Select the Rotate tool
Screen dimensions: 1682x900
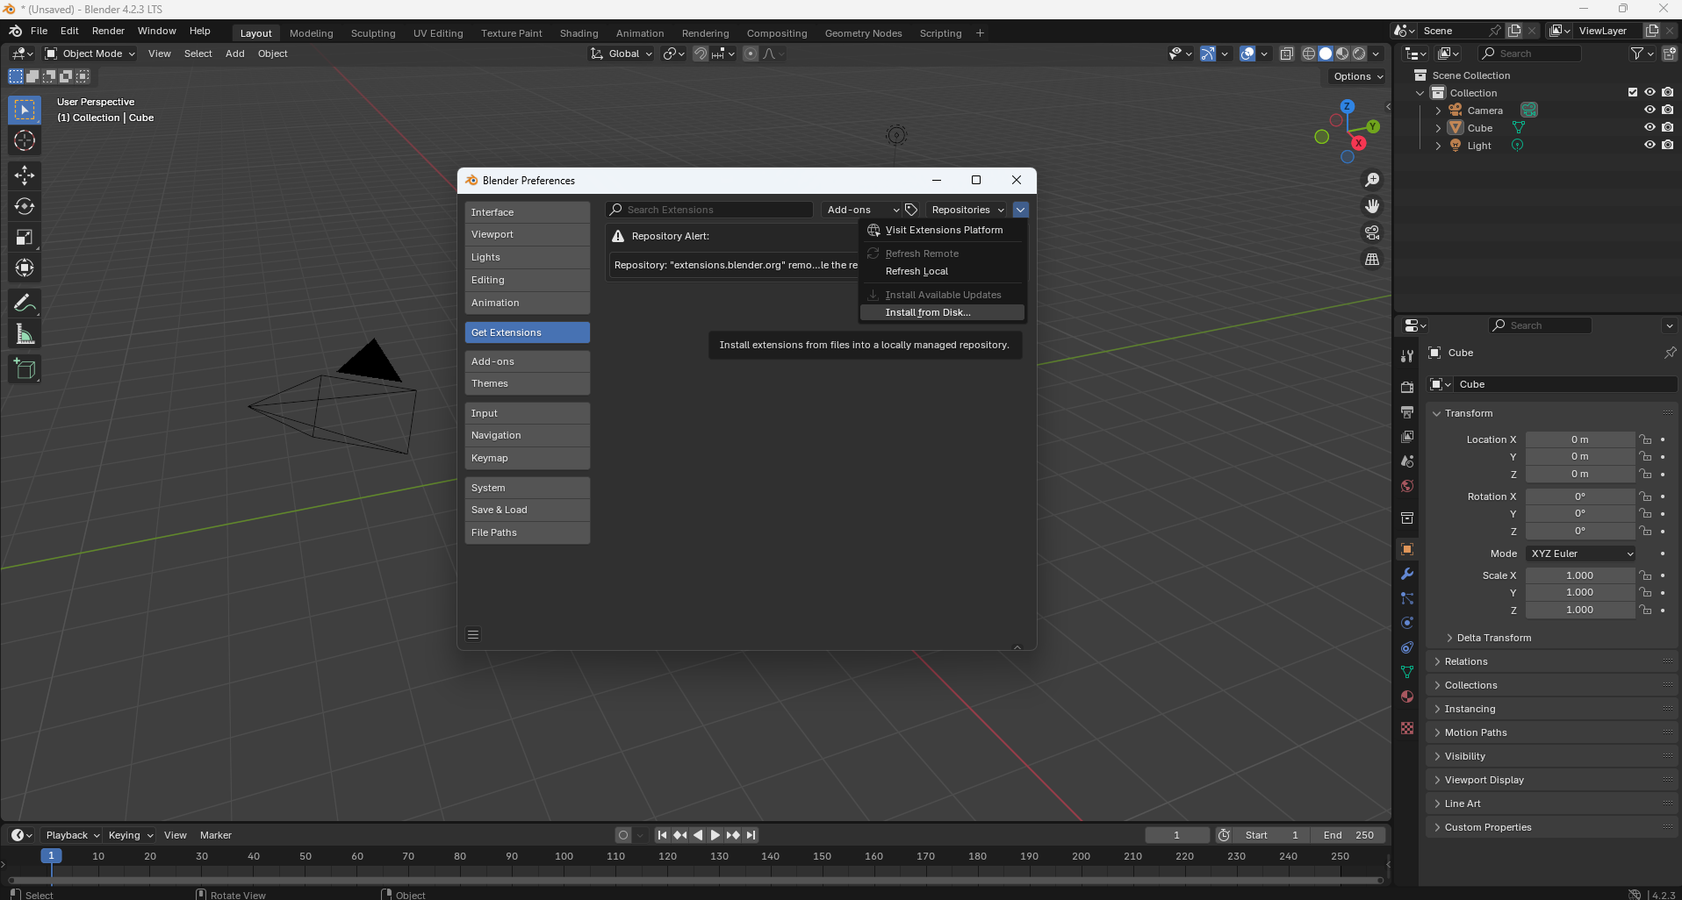(x=25, y=206)
